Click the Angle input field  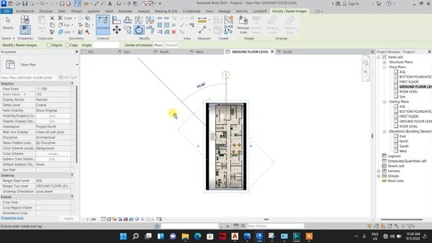[106, 45]
